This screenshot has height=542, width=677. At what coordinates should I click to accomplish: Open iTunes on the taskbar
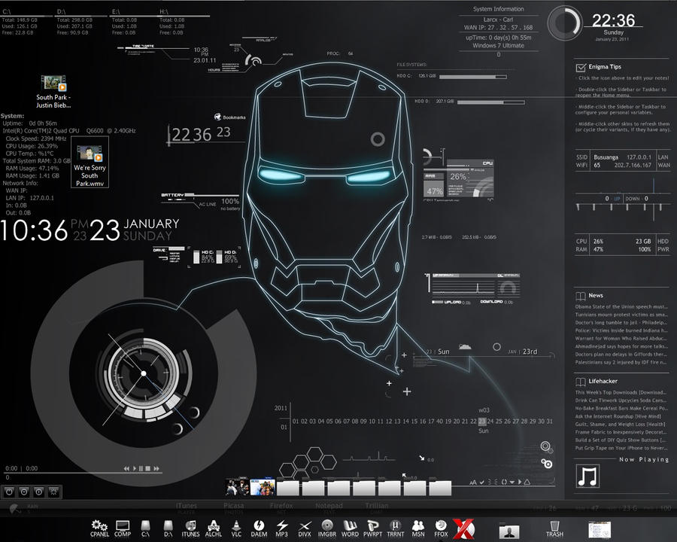(x=186, y=505)
